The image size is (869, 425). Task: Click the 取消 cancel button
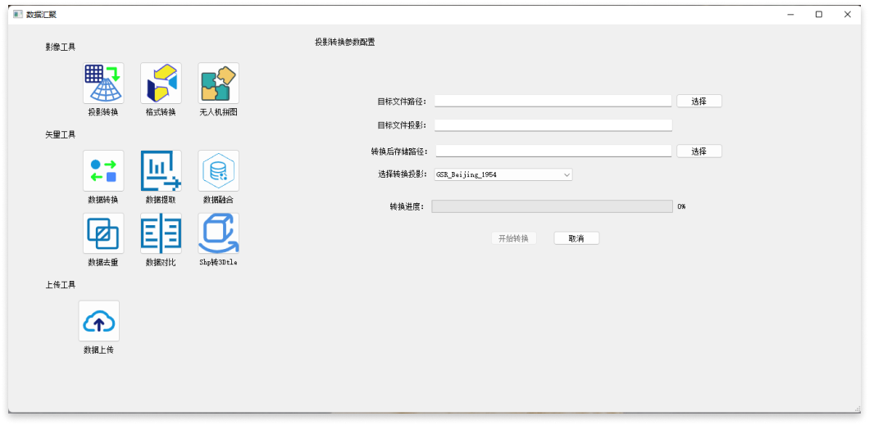coord(576,238)
